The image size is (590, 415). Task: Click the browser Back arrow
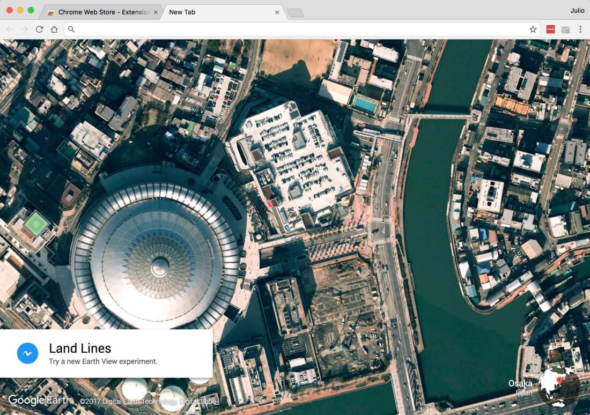point(10,29)
